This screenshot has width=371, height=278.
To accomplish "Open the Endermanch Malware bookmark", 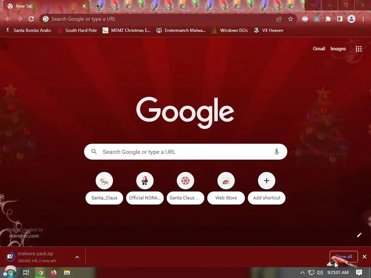I will click(x=181, y=30).
